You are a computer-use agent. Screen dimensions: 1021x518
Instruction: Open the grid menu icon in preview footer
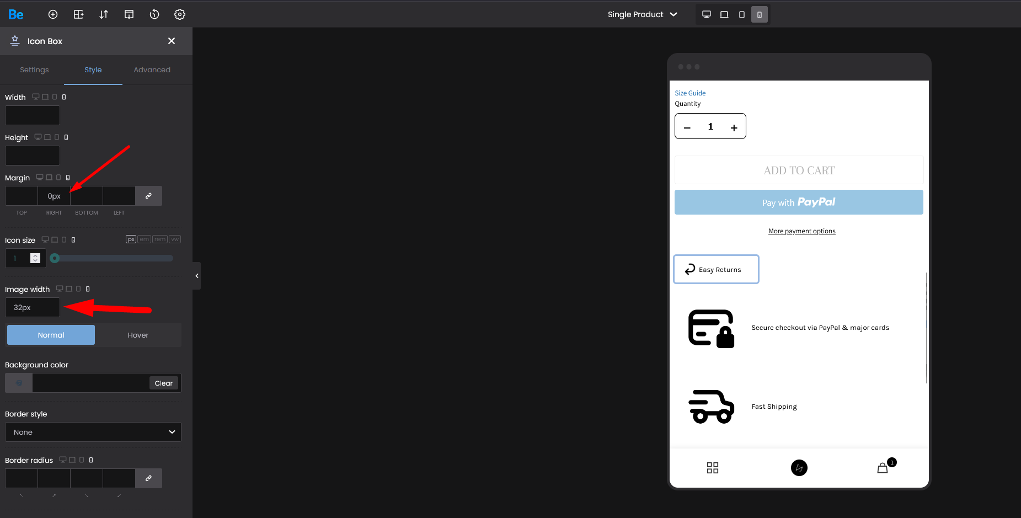tap(713, 468)
